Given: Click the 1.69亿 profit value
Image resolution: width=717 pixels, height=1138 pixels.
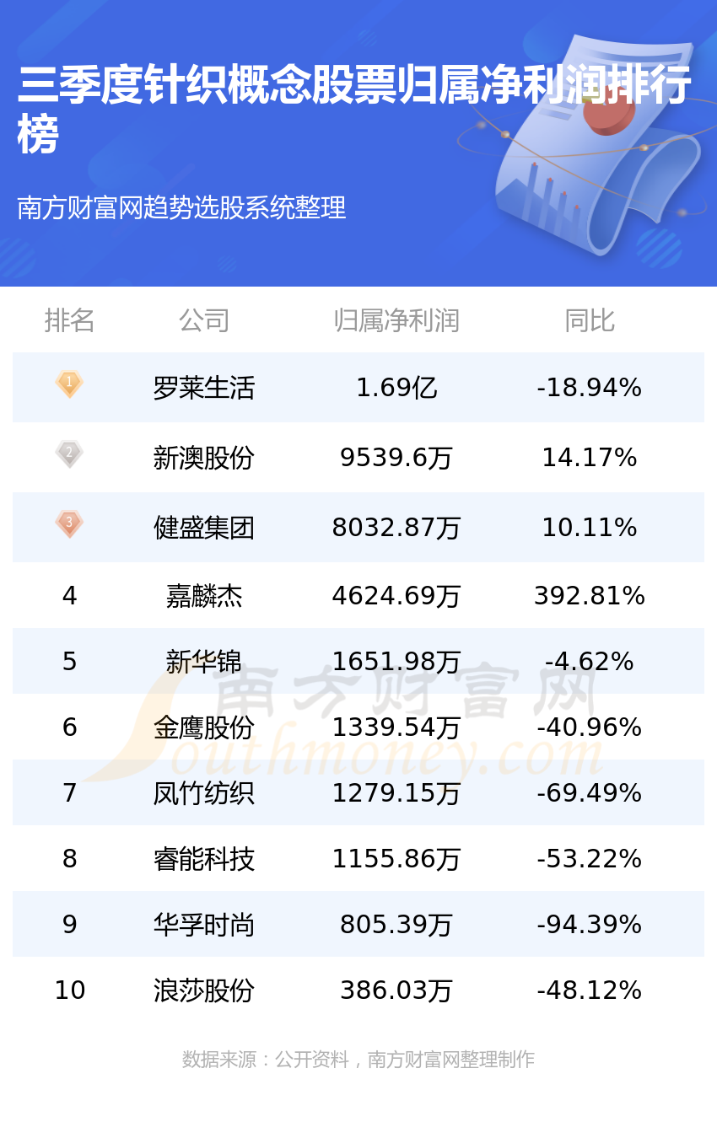Looking at the screenshot, I should click(396, 388).
